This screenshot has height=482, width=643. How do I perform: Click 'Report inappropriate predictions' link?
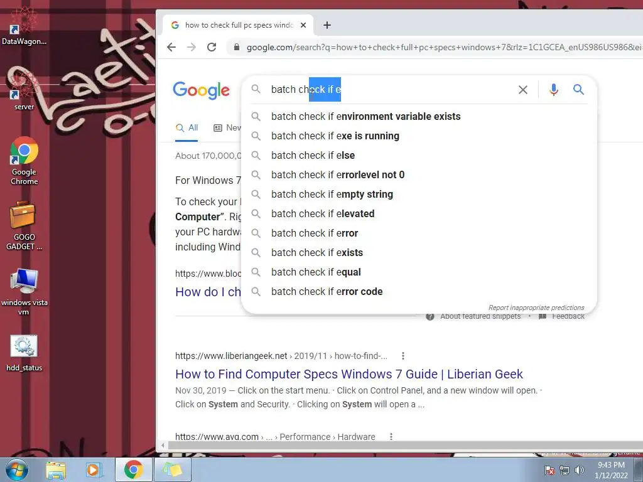point(536,308)
